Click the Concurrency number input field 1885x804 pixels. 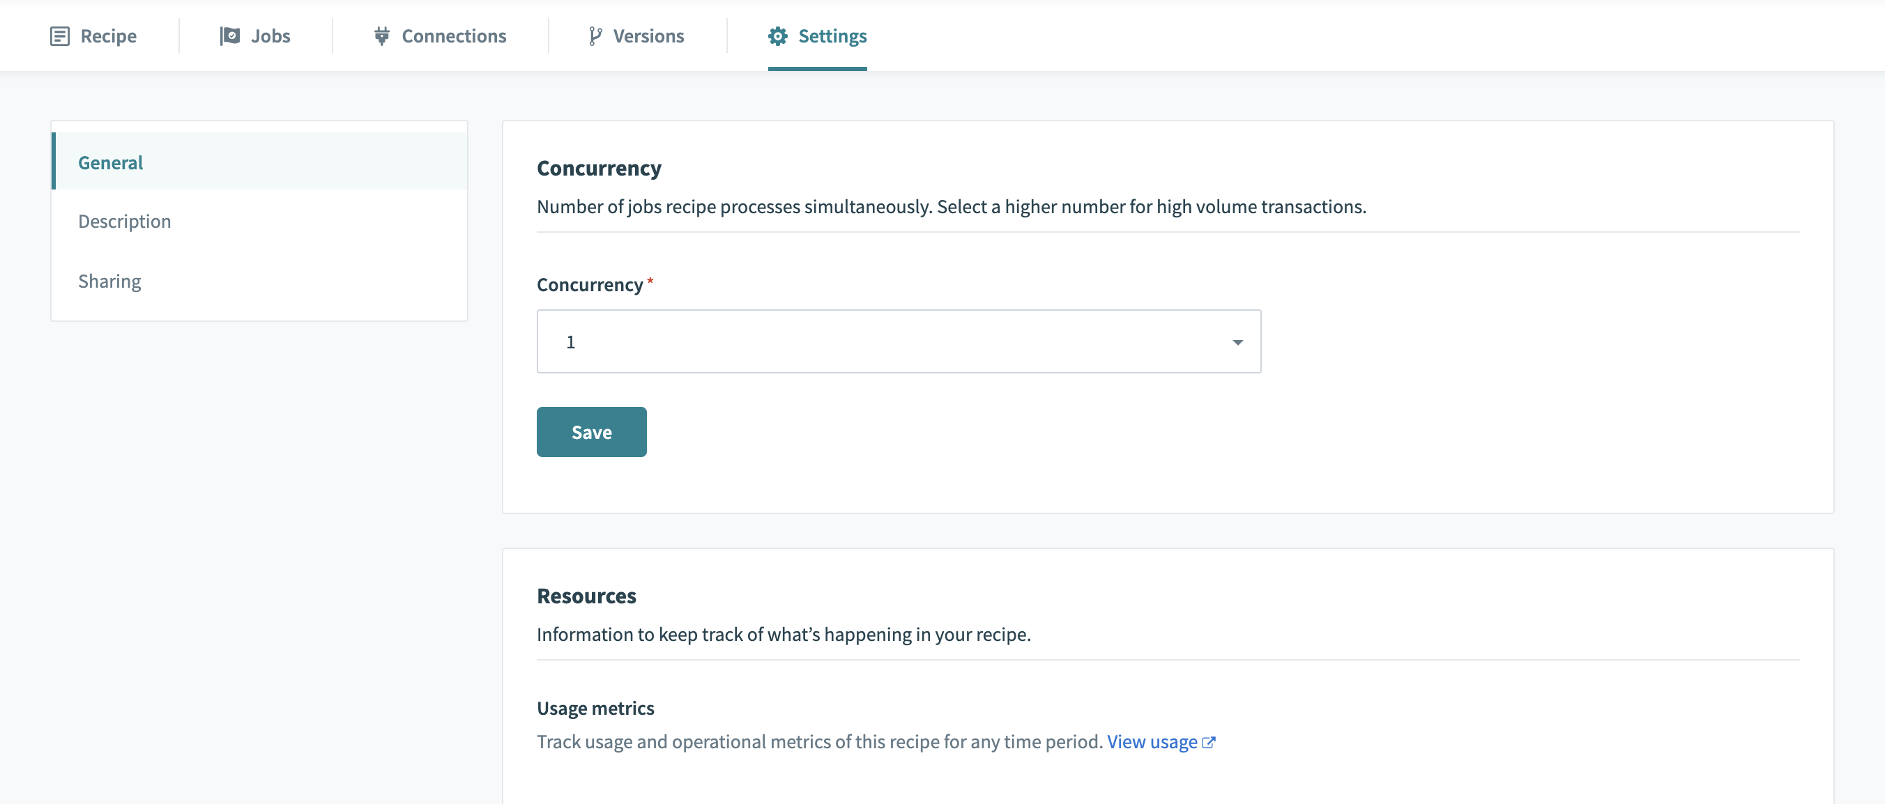coord(899,341)
